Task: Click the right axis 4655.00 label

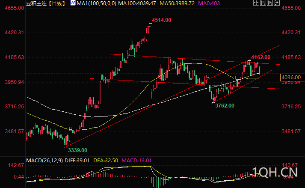Action: click(x=291, y=8)
